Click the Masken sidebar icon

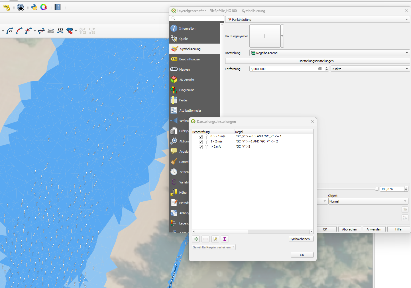(x=174, y=70)
